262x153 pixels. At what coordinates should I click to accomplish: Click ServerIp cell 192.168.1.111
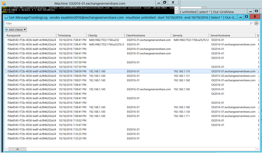coord(182,116)
